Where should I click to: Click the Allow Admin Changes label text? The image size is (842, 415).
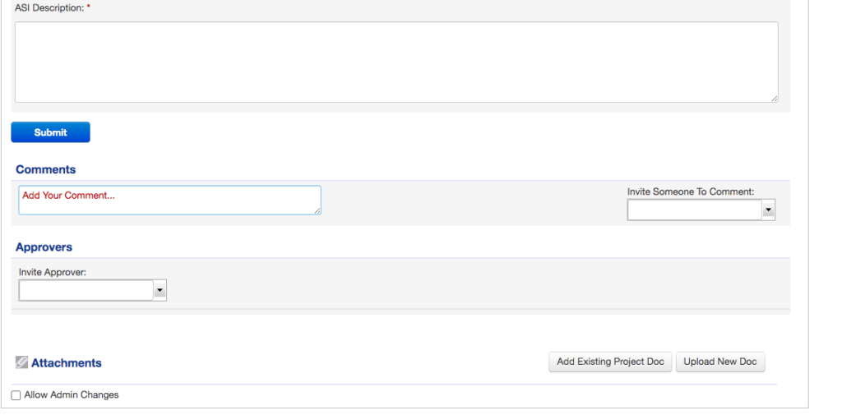click(x=72, y=395)
